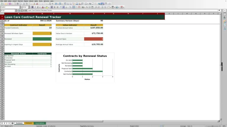The image size is (227, 127).
Task: Open the sidebar Functions fx icon
Action: (x=225, y=29)
